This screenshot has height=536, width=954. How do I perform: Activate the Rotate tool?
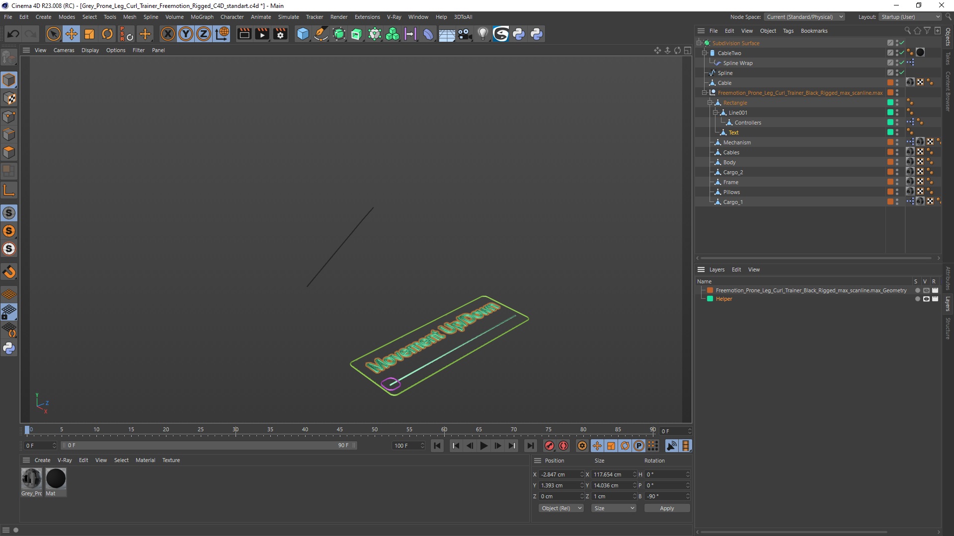107,34
